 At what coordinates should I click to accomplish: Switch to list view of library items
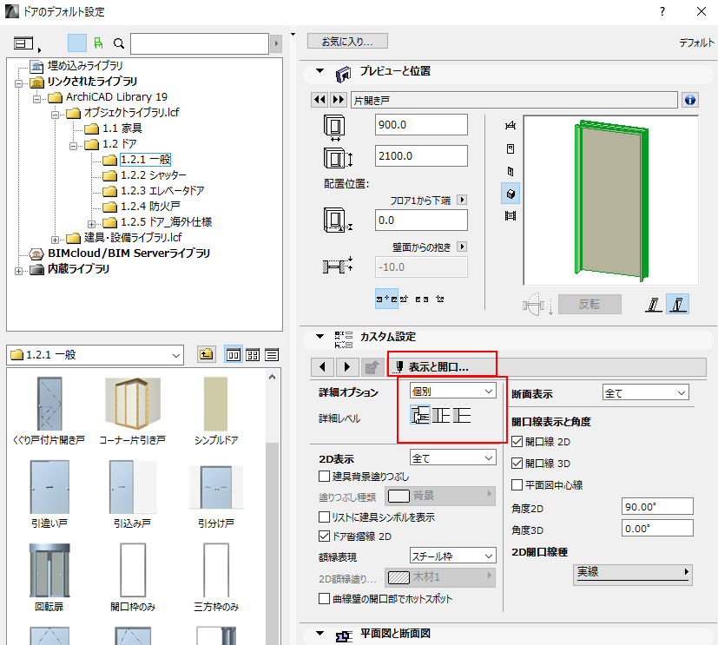[x=272, y=355]
